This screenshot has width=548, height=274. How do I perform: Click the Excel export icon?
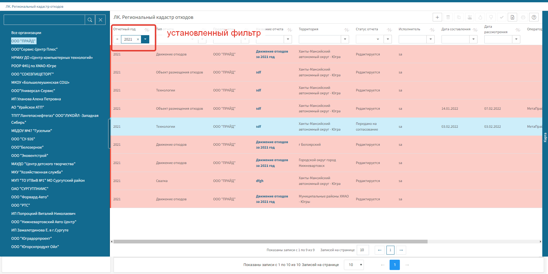512,17
